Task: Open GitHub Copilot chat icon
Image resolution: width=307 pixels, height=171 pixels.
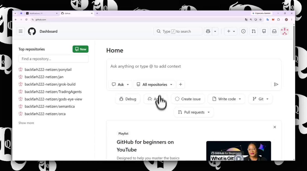Action: [208, 31]
